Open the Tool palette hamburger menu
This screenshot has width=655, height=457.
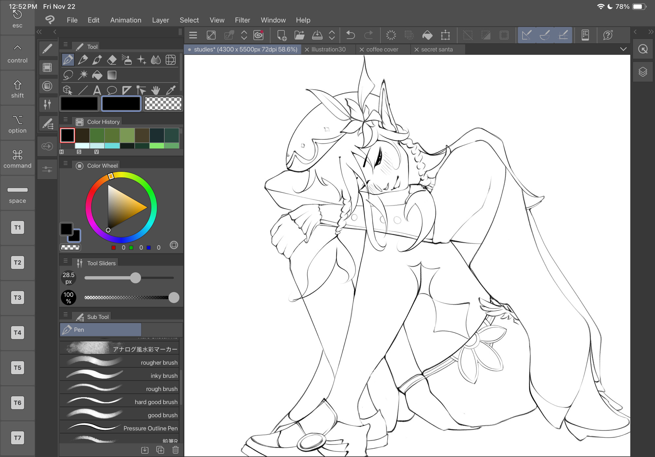(65, 44)
